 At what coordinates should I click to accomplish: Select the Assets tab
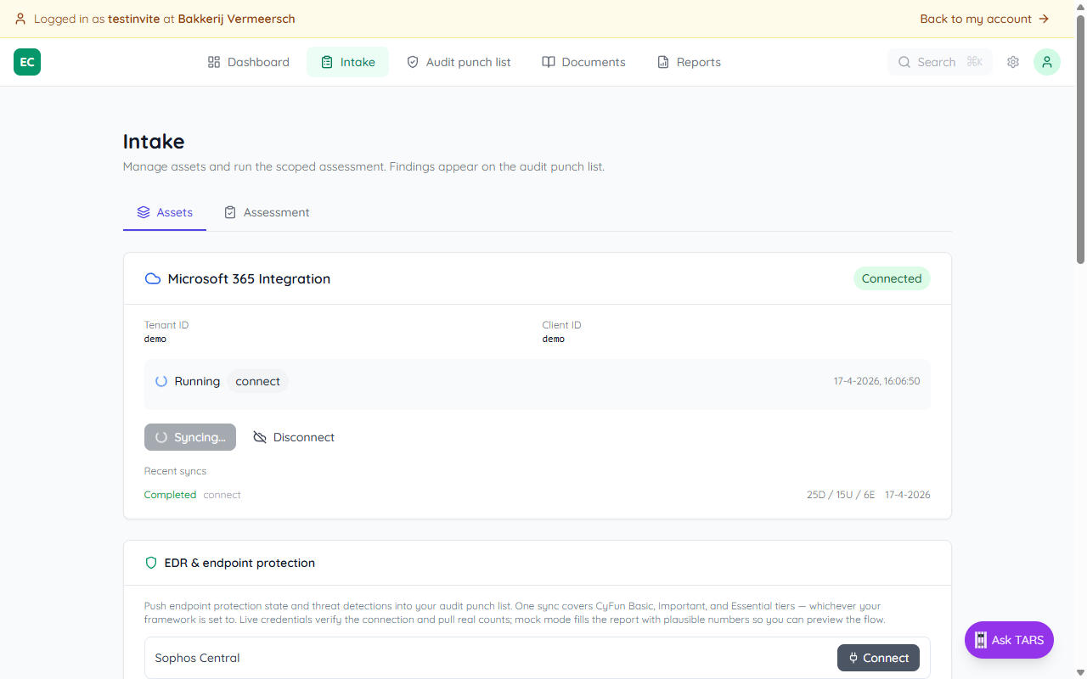[x=165, y=212]
